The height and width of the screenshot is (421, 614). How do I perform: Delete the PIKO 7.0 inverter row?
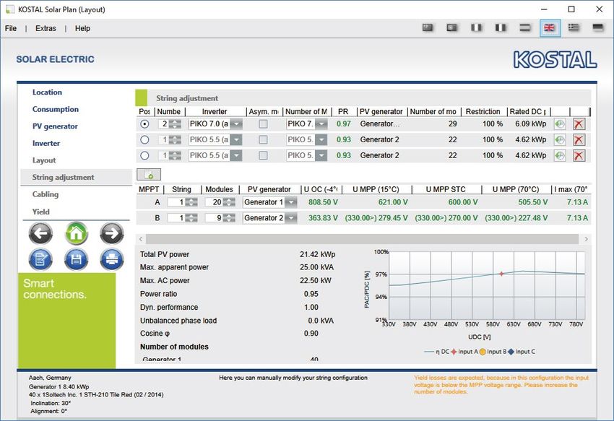click(579, 124)
